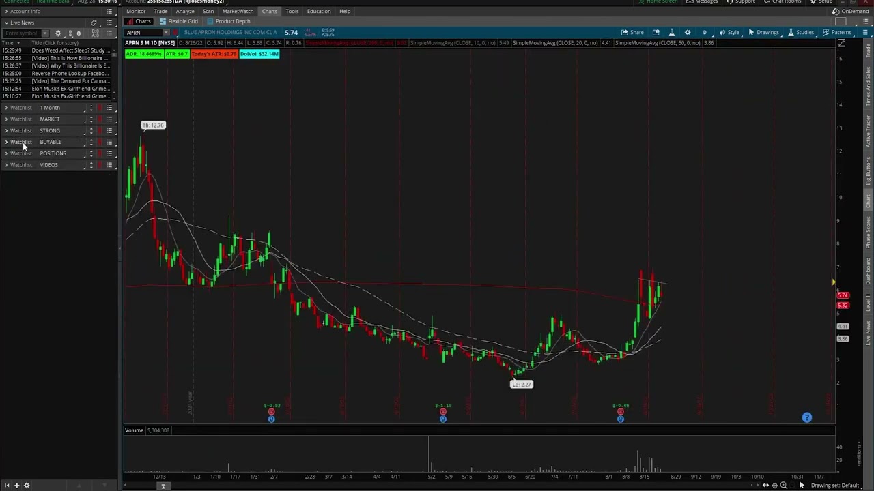Open the Studies menu
Image resolution: width=874 pixels, height=491 pixels.
[801, 32]
